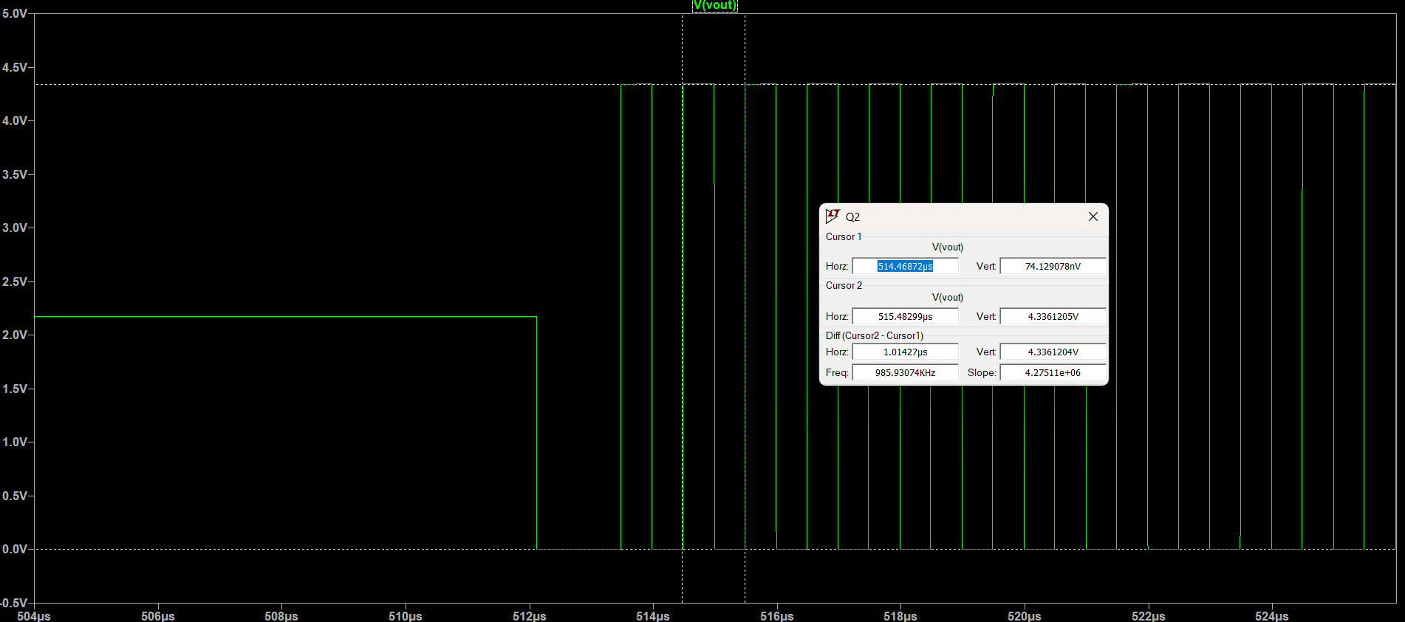The image size is (1405, 622).
Task: Click the Cursor 1 Vert value 74.129078nV
Action: click(x=1053, y=266)
